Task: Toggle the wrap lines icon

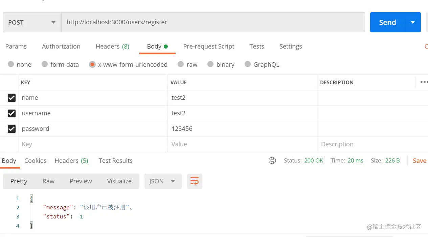Action: [x=195, y=181]
